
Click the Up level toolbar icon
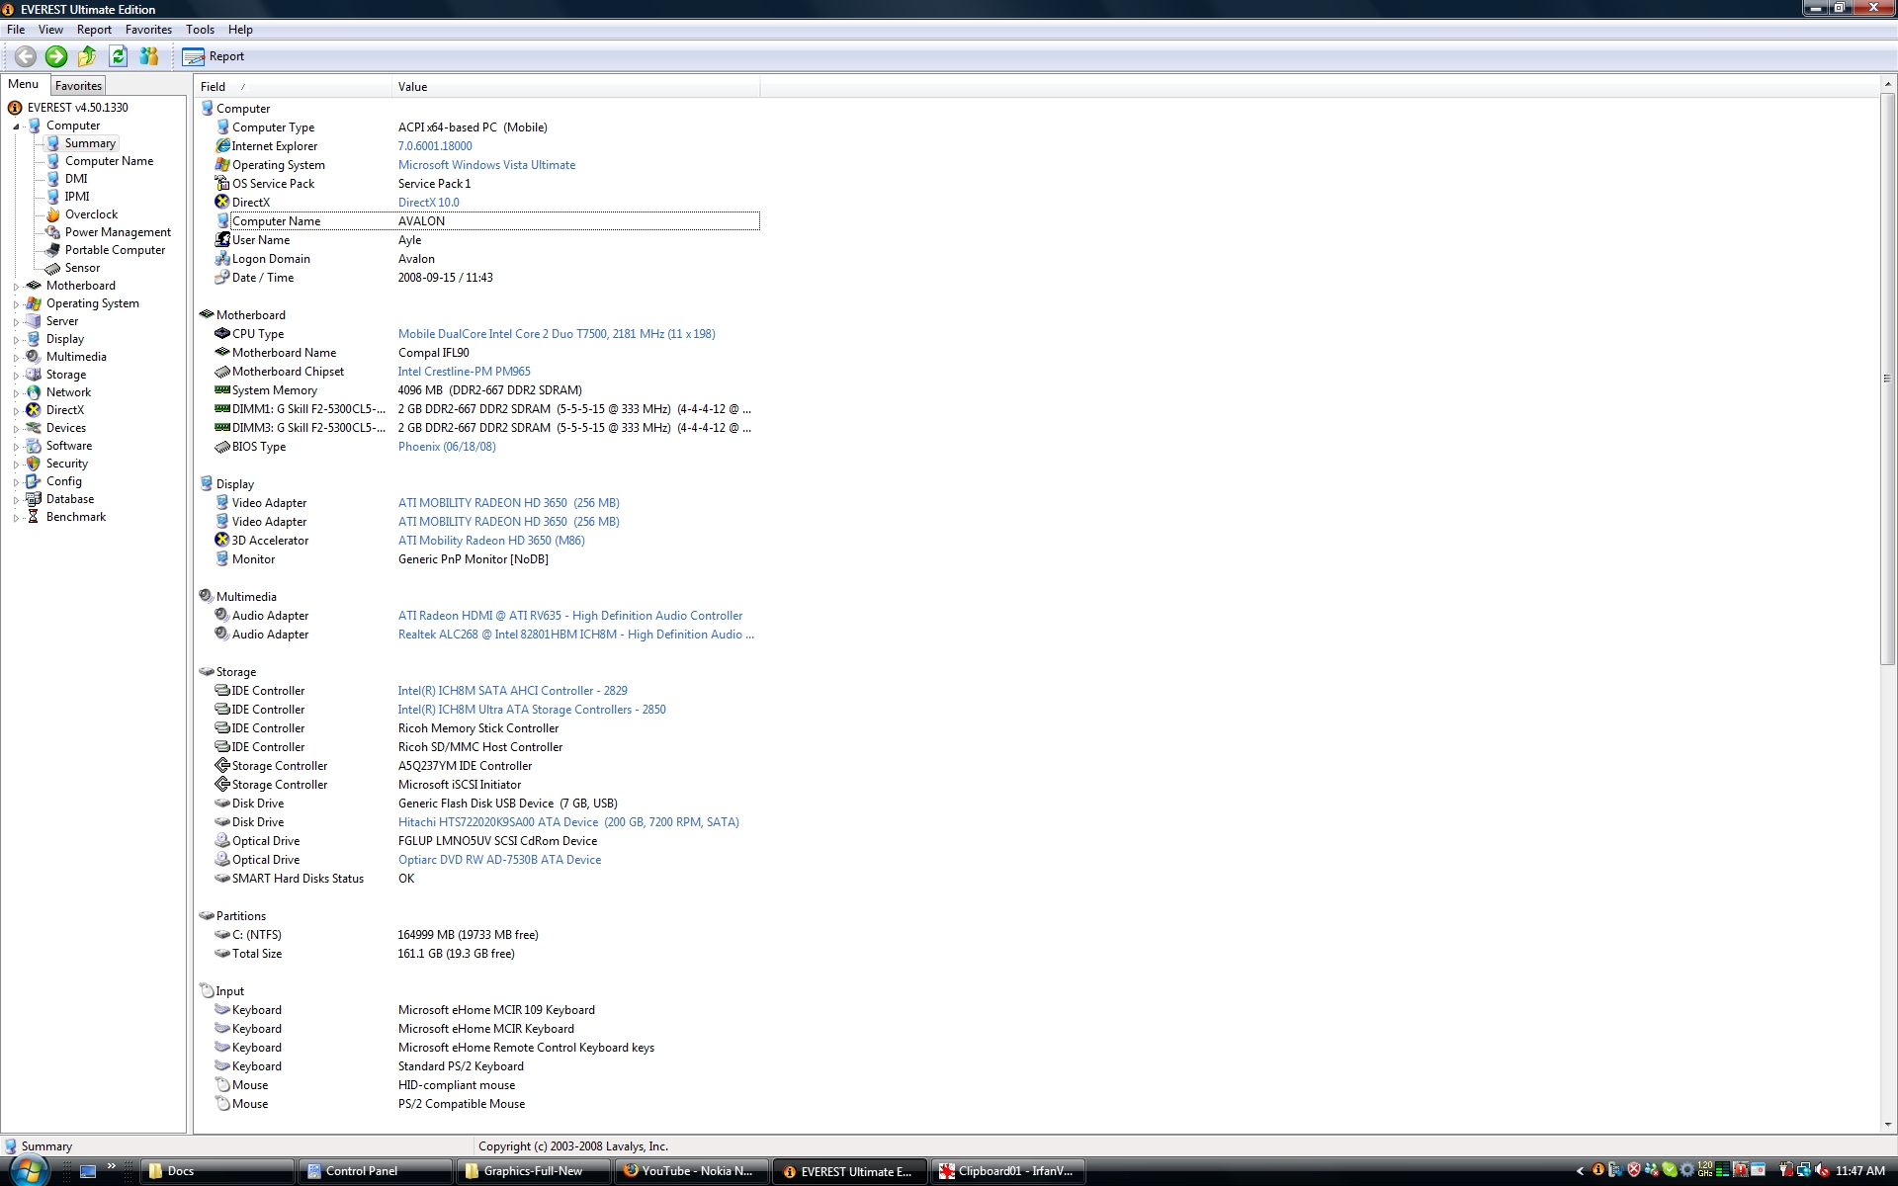pyautogui.click(x=87, y=56)
